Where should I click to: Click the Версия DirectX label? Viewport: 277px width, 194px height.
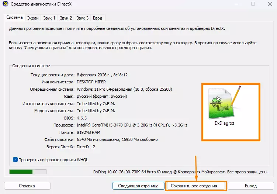(60, 147)
